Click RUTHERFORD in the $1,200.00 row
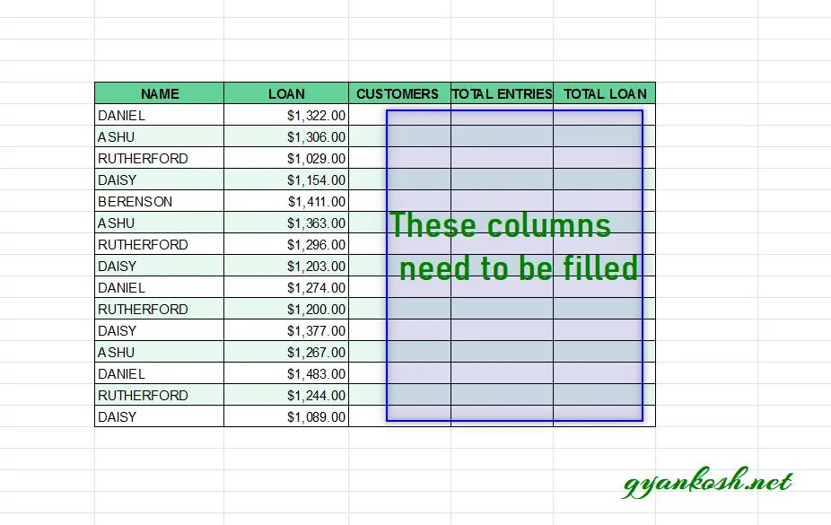This screenshot has height=525, width=831. pyautogui.click(x=160, y=309)
